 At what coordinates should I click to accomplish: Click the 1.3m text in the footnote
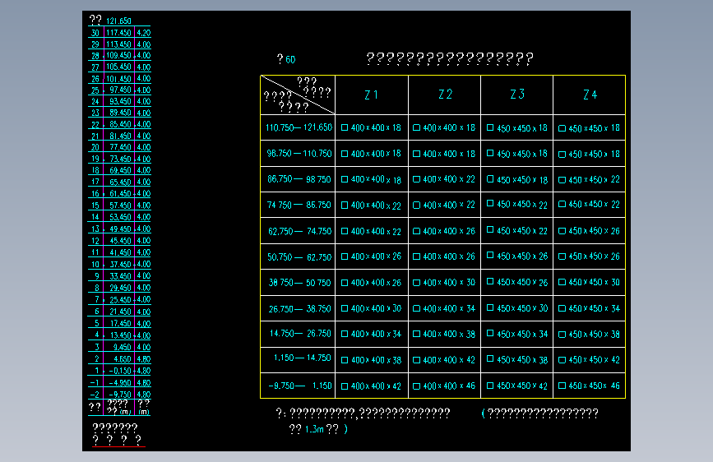point(314,429)
